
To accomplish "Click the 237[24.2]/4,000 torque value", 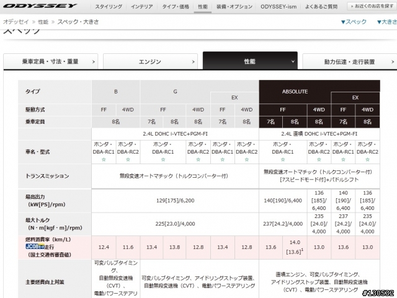I will coord(283,224).
